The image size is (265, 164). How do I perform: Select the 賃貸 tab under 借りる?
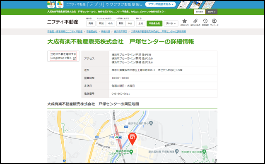91,23
